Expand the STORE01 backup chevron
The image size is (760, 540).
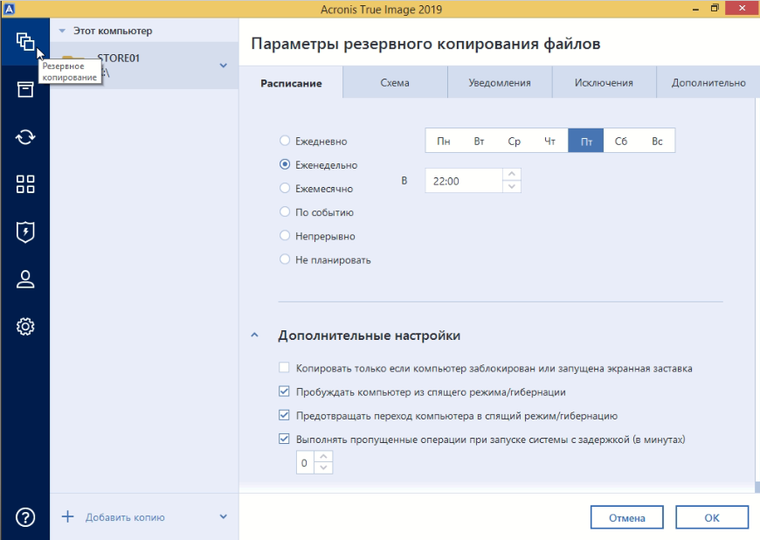tap(224, 66)
